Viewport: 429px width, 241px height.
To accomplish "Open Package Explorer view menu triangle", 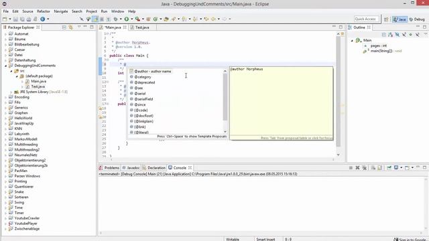I will tap(79, 27).
